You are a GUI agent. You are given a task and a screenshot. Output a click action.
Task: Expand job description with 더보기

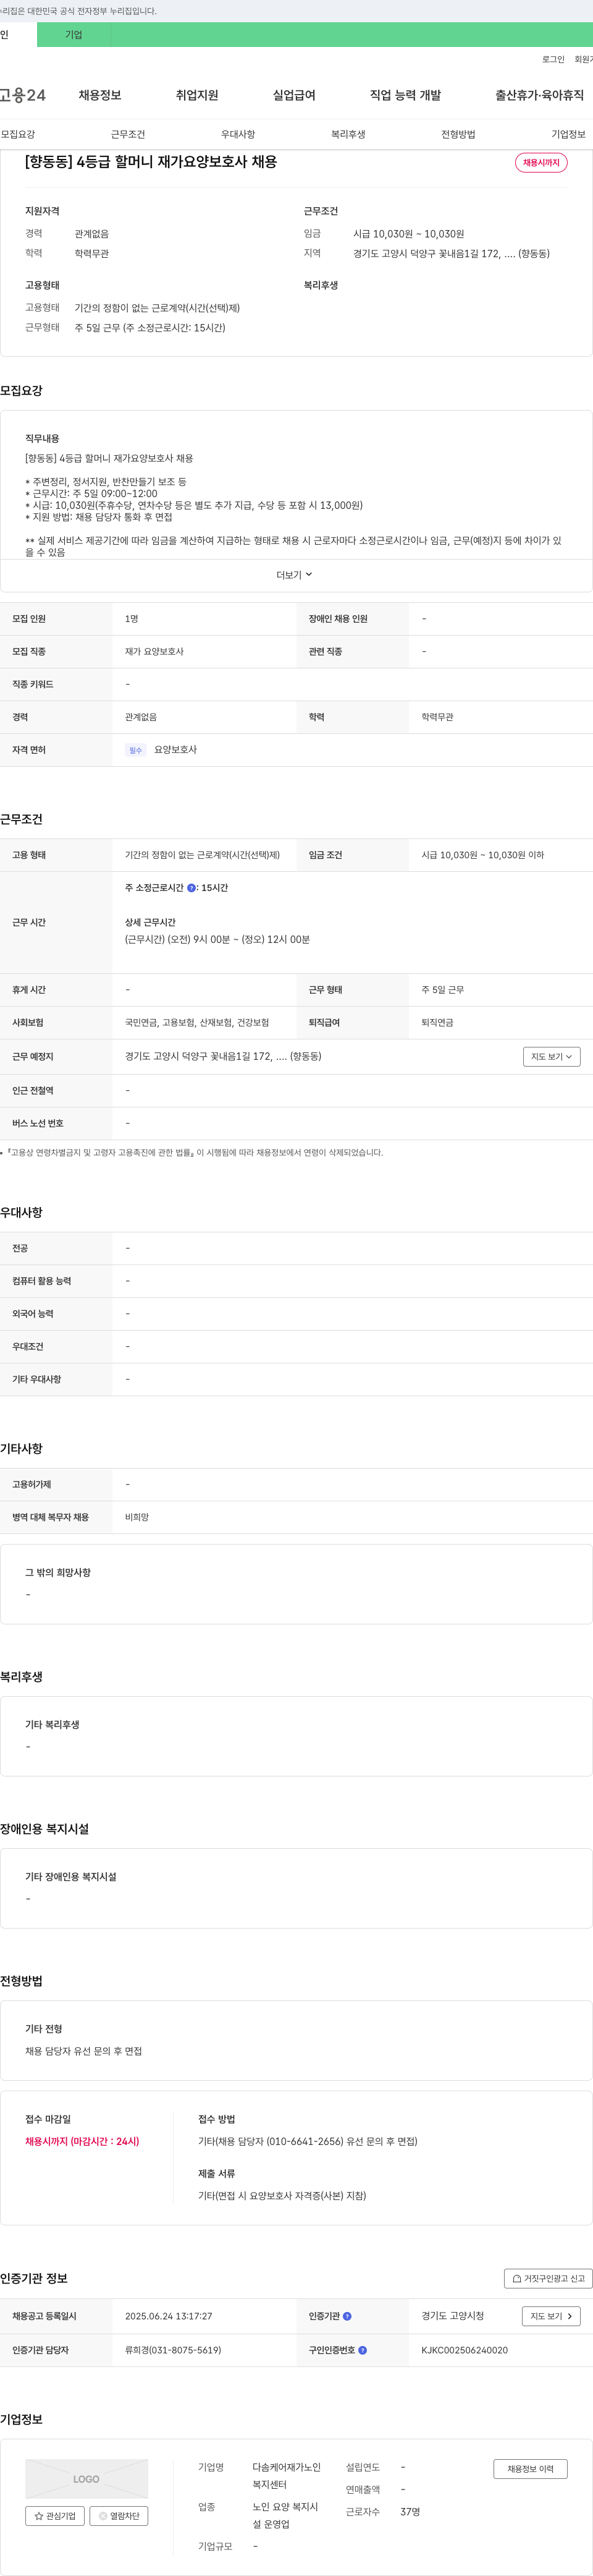[x=295, y=575]
